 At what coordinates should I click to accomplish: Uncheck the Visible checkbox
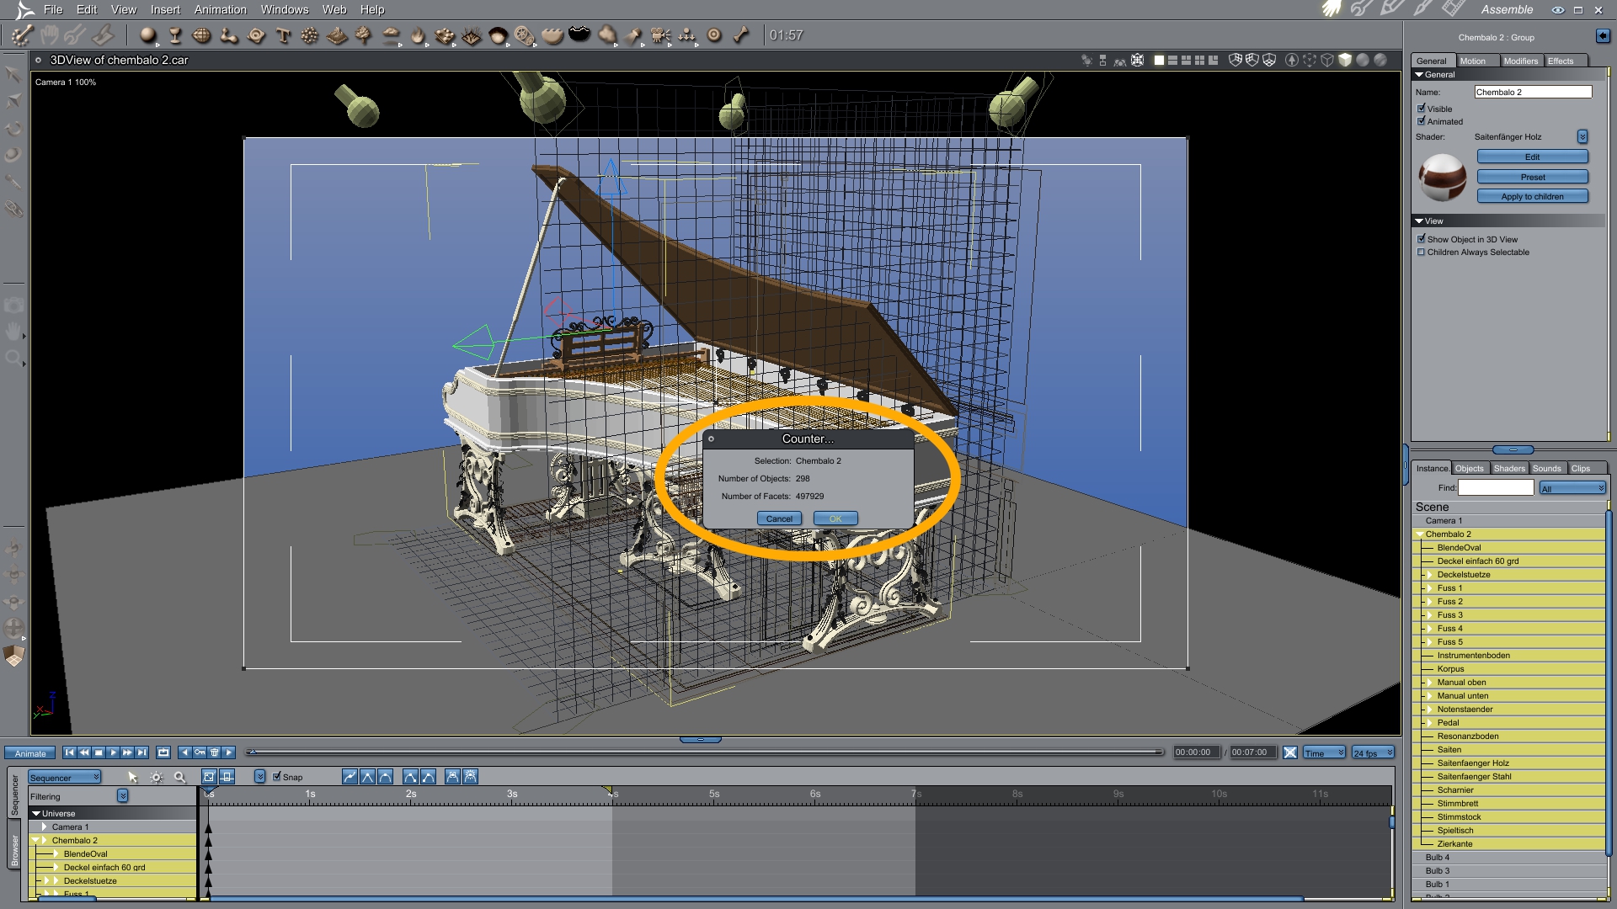click(1422, 109)
